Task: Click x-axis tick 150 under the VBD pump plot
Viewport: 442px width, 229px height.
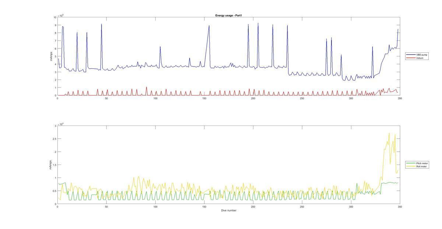Action: point(204,98)
